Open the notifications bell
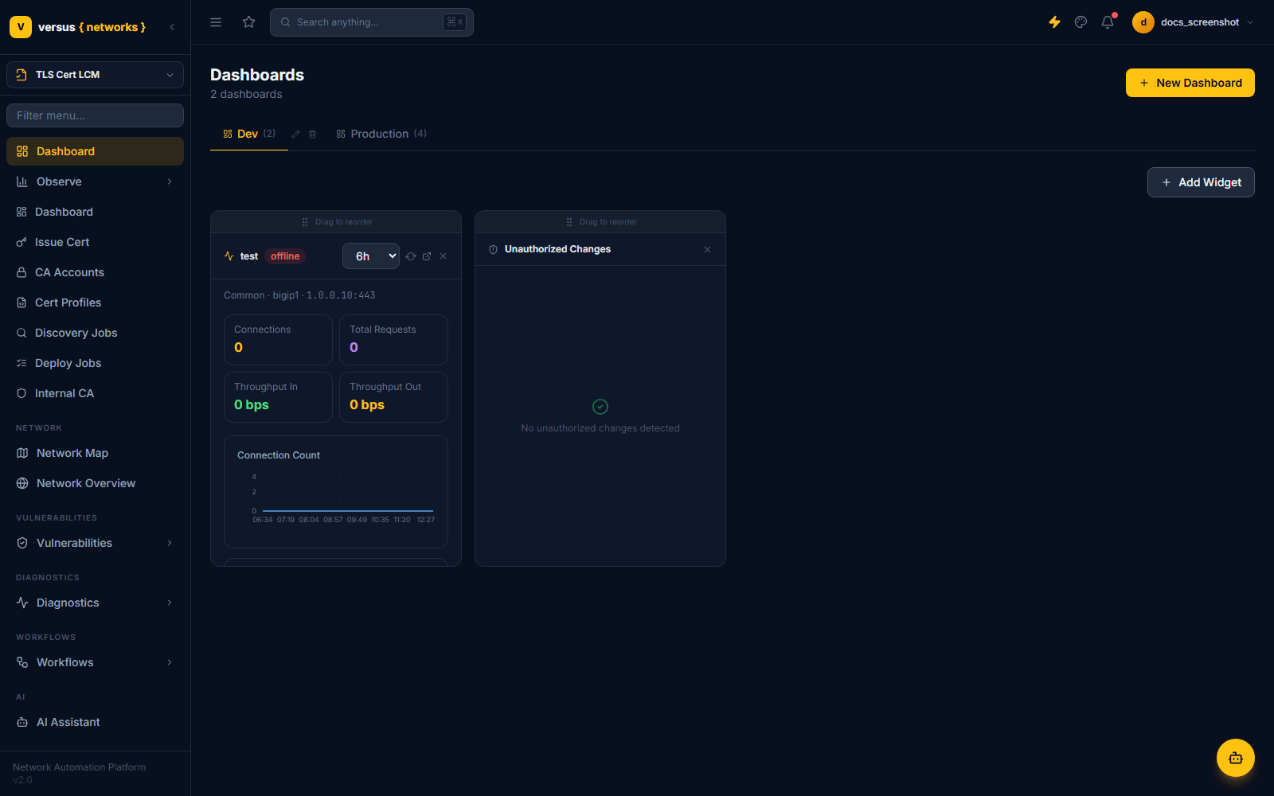This screenshot has height=796, width=1274. click(1108, 22)
